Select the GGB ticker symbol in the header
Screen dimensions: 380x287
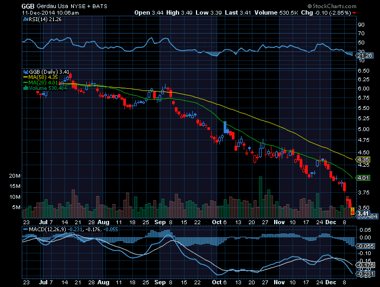pyautogui.click(x=28, y=6)
